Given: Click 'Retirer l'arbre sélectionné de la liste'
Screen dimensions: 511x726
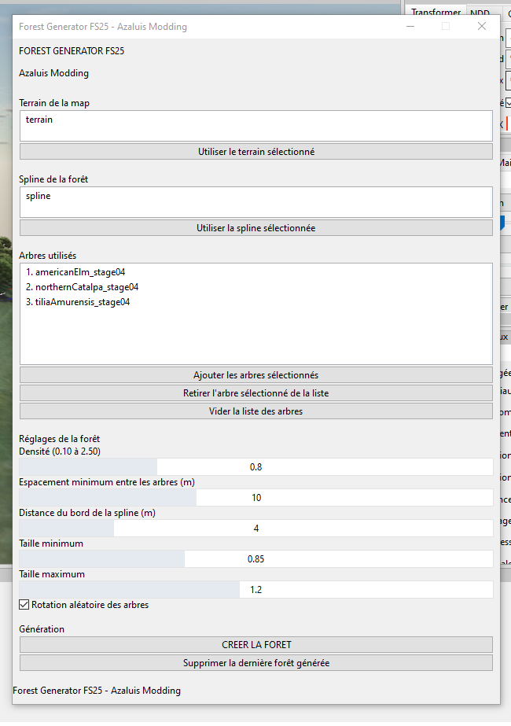Looking at the screenshot, I should 256,393.
